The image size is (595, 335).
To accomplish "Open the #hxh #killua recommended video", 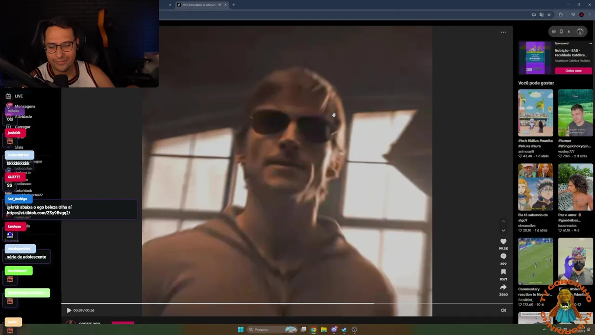I will coord(535,113).
